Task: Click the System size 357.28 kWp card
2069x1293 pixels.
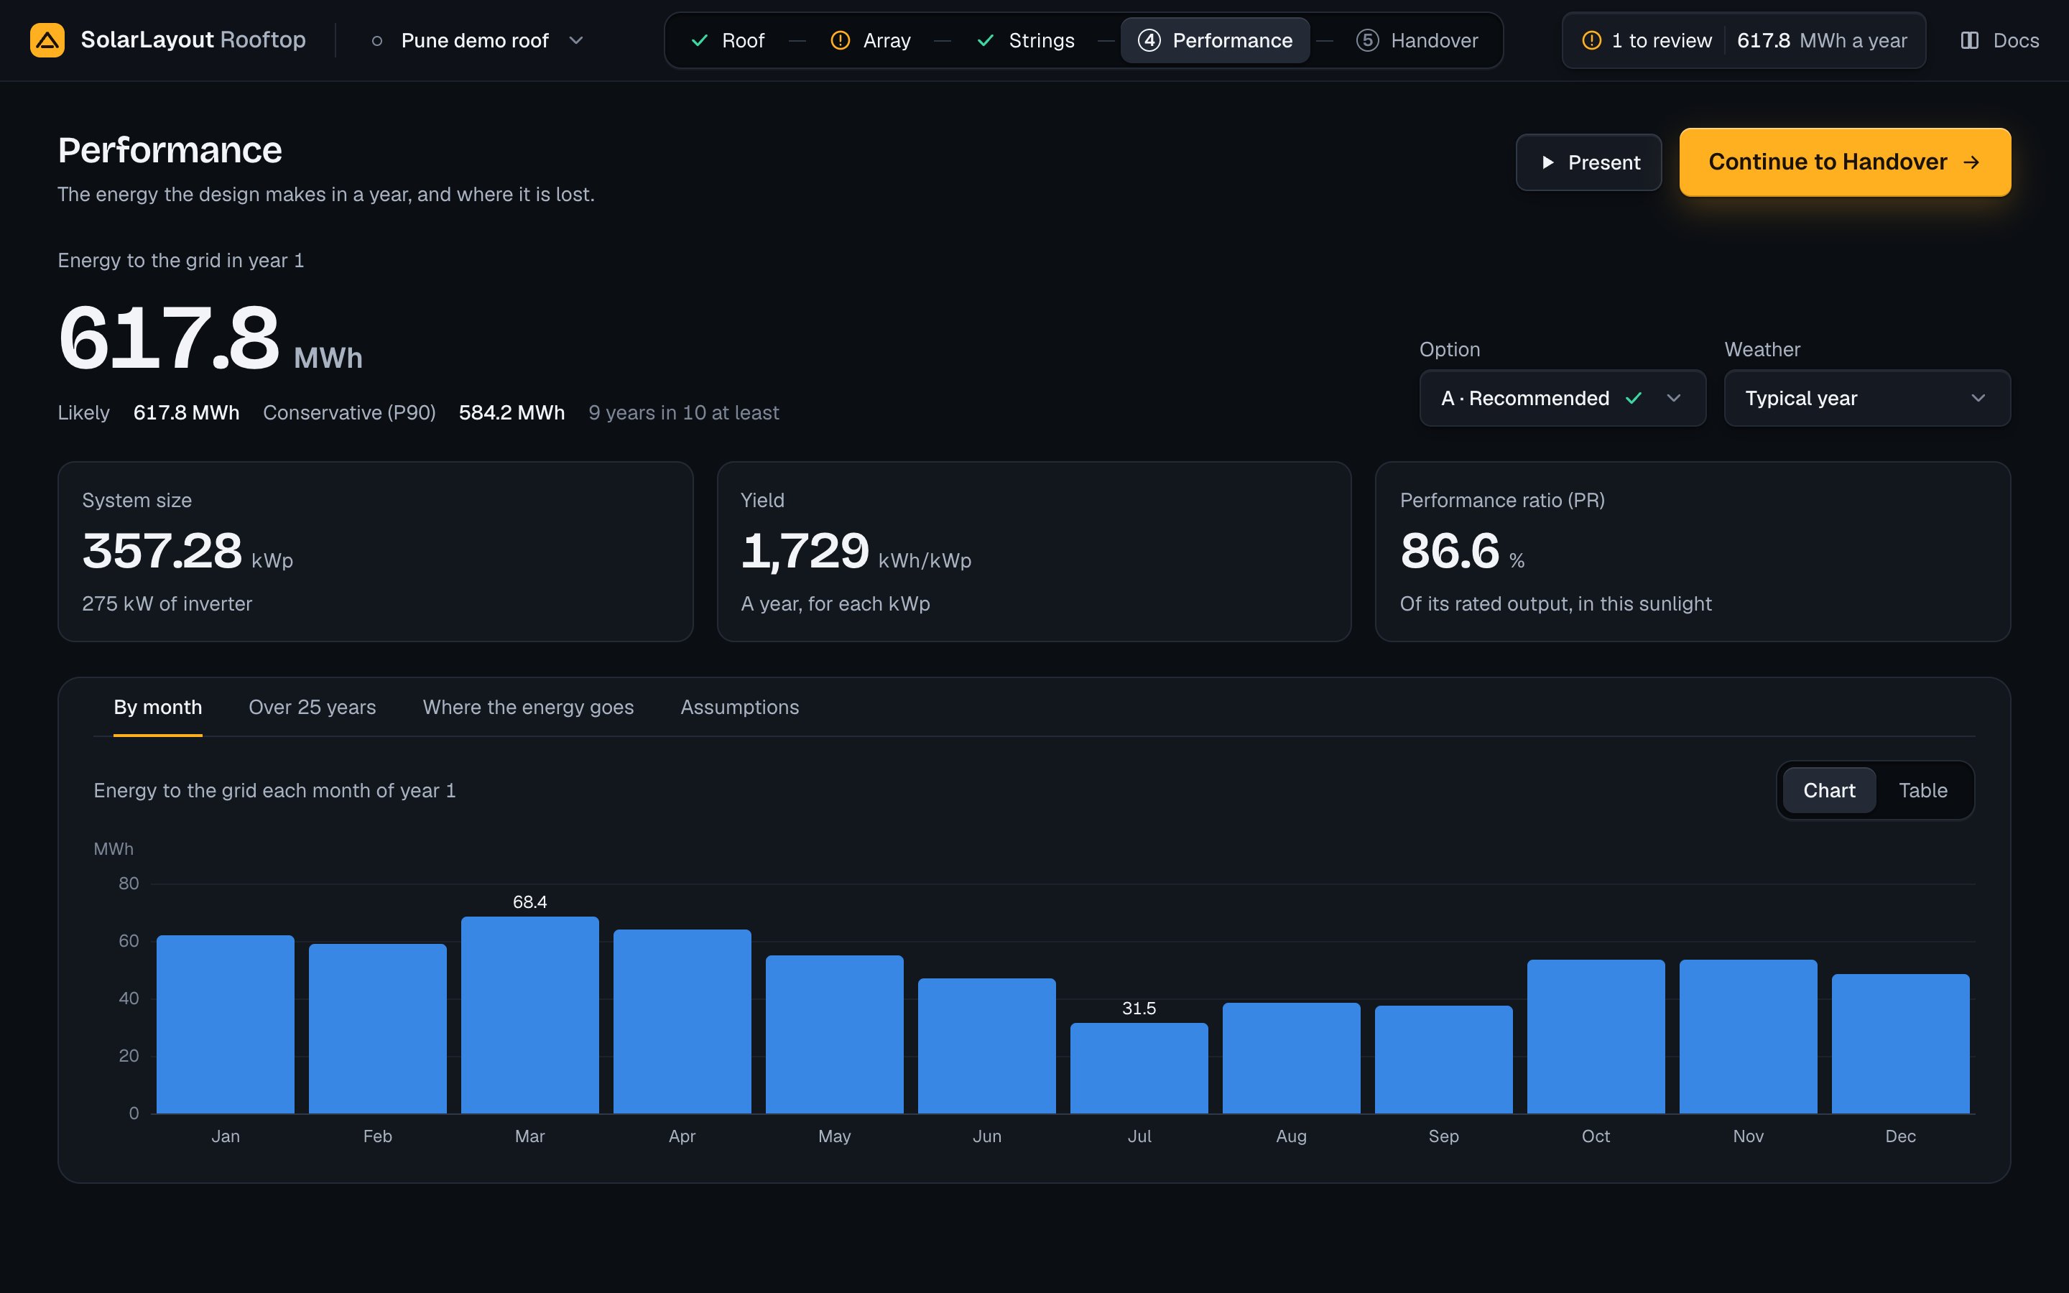Action: click(x=375, y=552)
